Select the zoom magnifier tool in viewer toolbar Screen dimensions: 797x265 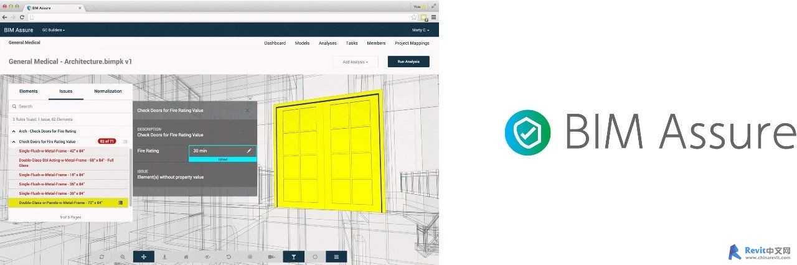[x=123, y=256]
